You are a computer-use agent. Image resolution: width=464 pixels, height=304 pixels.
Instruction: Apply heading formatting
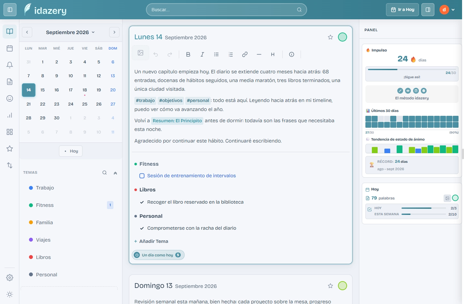click(273, 54)
